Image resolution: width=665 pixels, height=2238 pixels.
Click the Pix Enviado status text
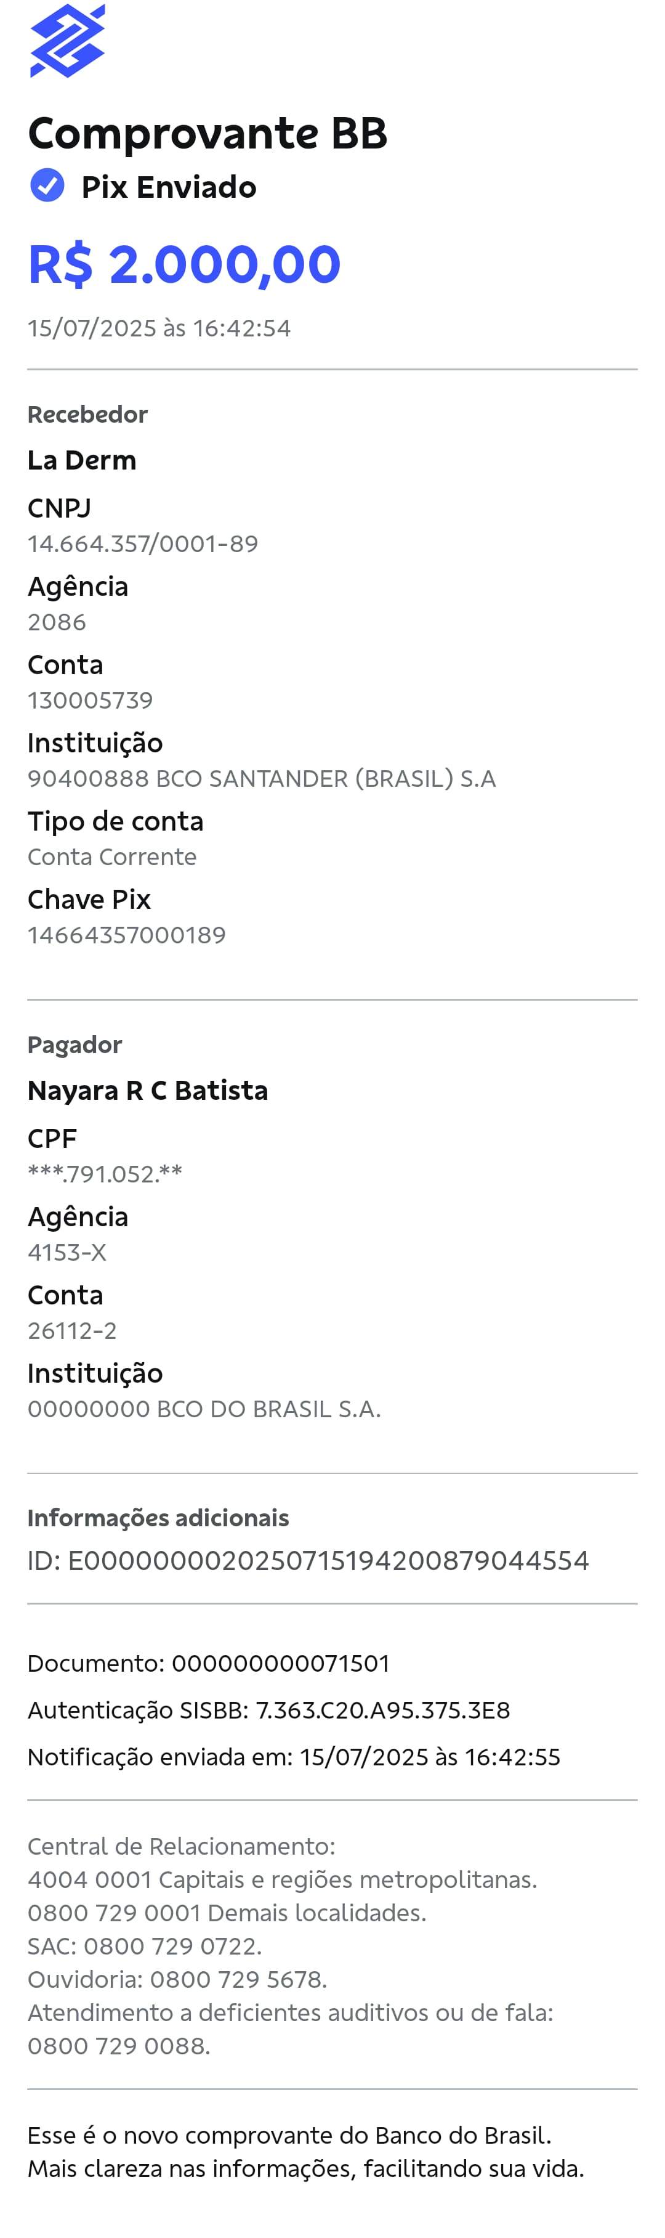click(169, 187)
